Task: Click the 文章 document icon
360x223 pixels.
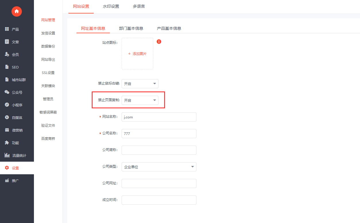Action: 7,42
